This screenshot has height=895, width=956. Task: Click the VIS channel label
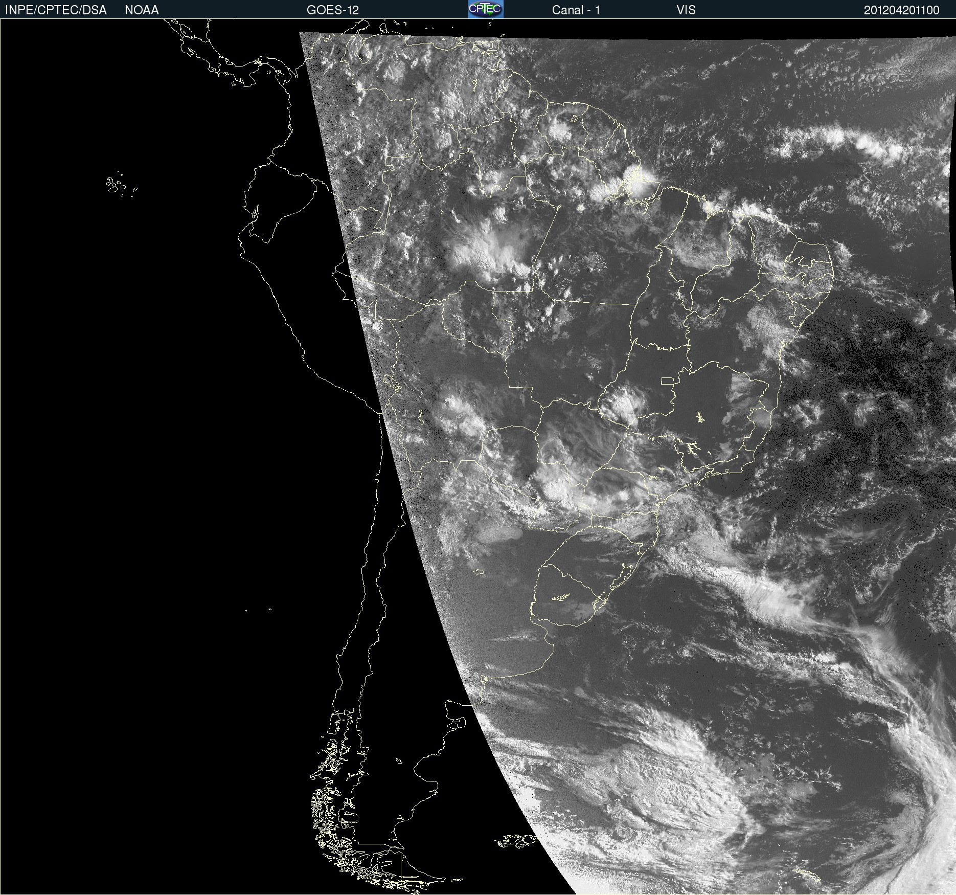[686, 10]
